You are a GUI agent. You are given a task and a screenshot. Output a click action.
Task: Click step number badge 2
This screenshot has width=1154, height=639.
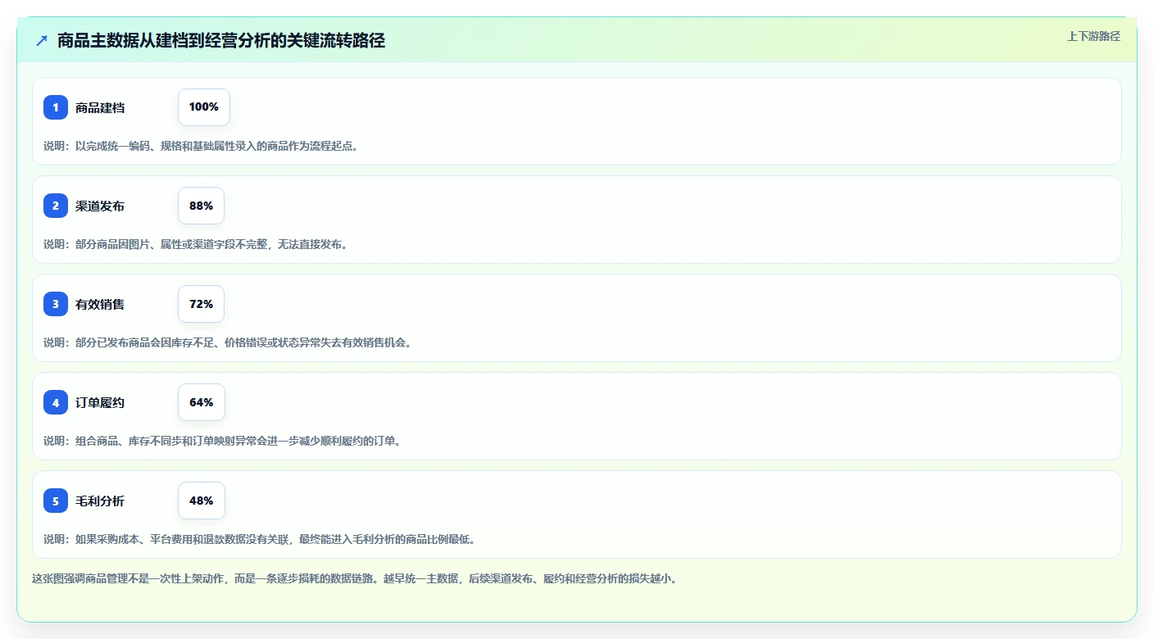pyautogui.click(x=56, y=206)
